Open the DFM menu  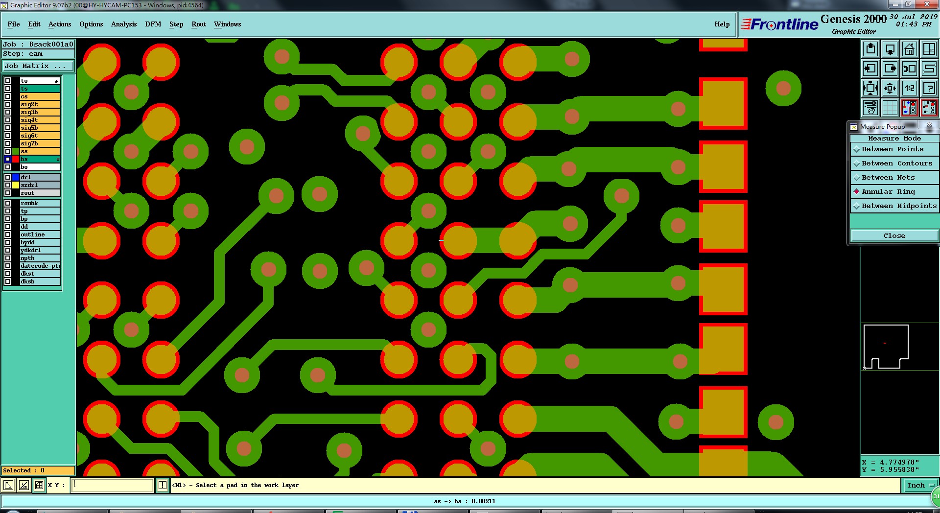(153, 24)
